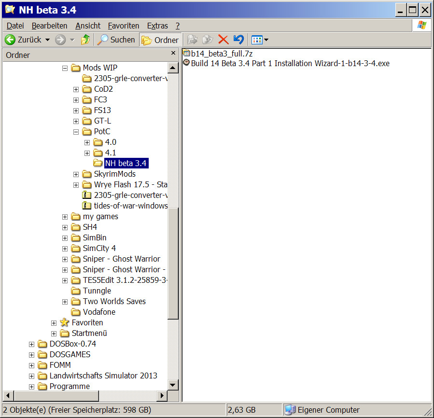Select the SkyrimMods folder in tree
Screen dimensions: 434x418
(114, 174)
